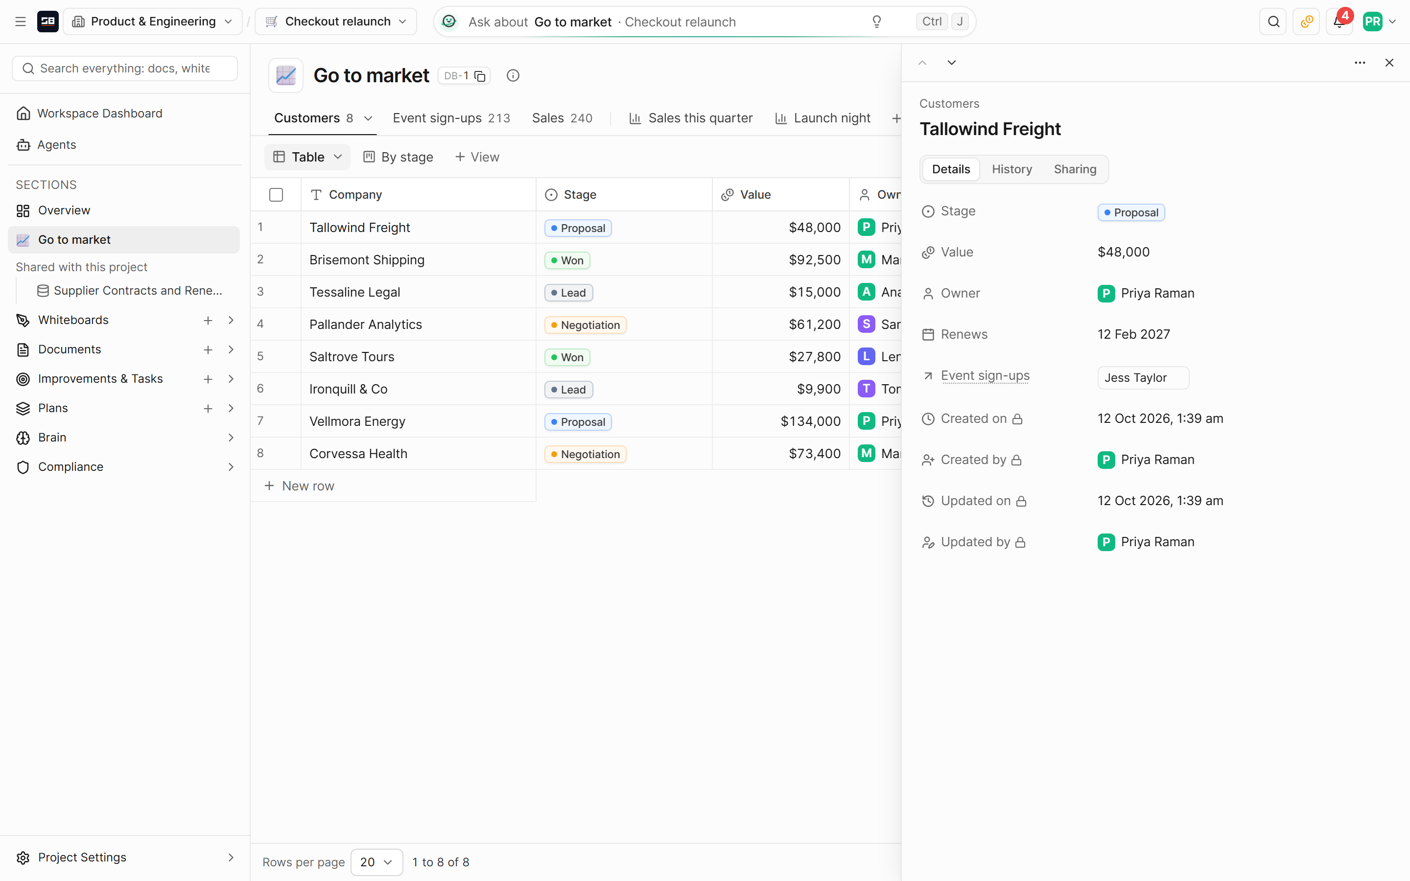
Task: Add a new Whiteboard with plus icon
Action: (208, 320)
